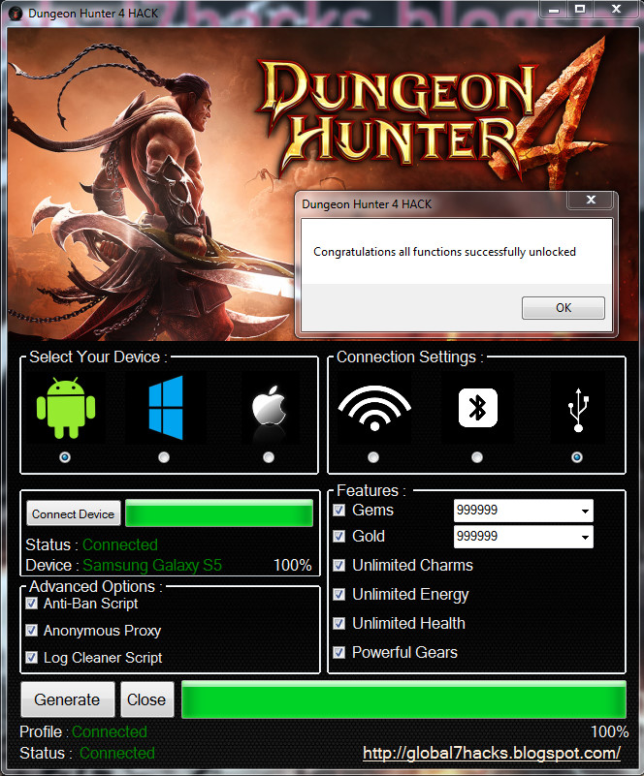Click the Bluetooth connection icon
644x776 pixels.
coord(477,408)
